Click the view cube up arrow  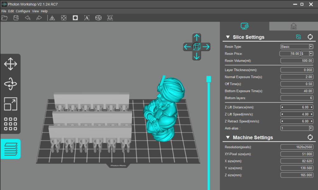(196, 38)
